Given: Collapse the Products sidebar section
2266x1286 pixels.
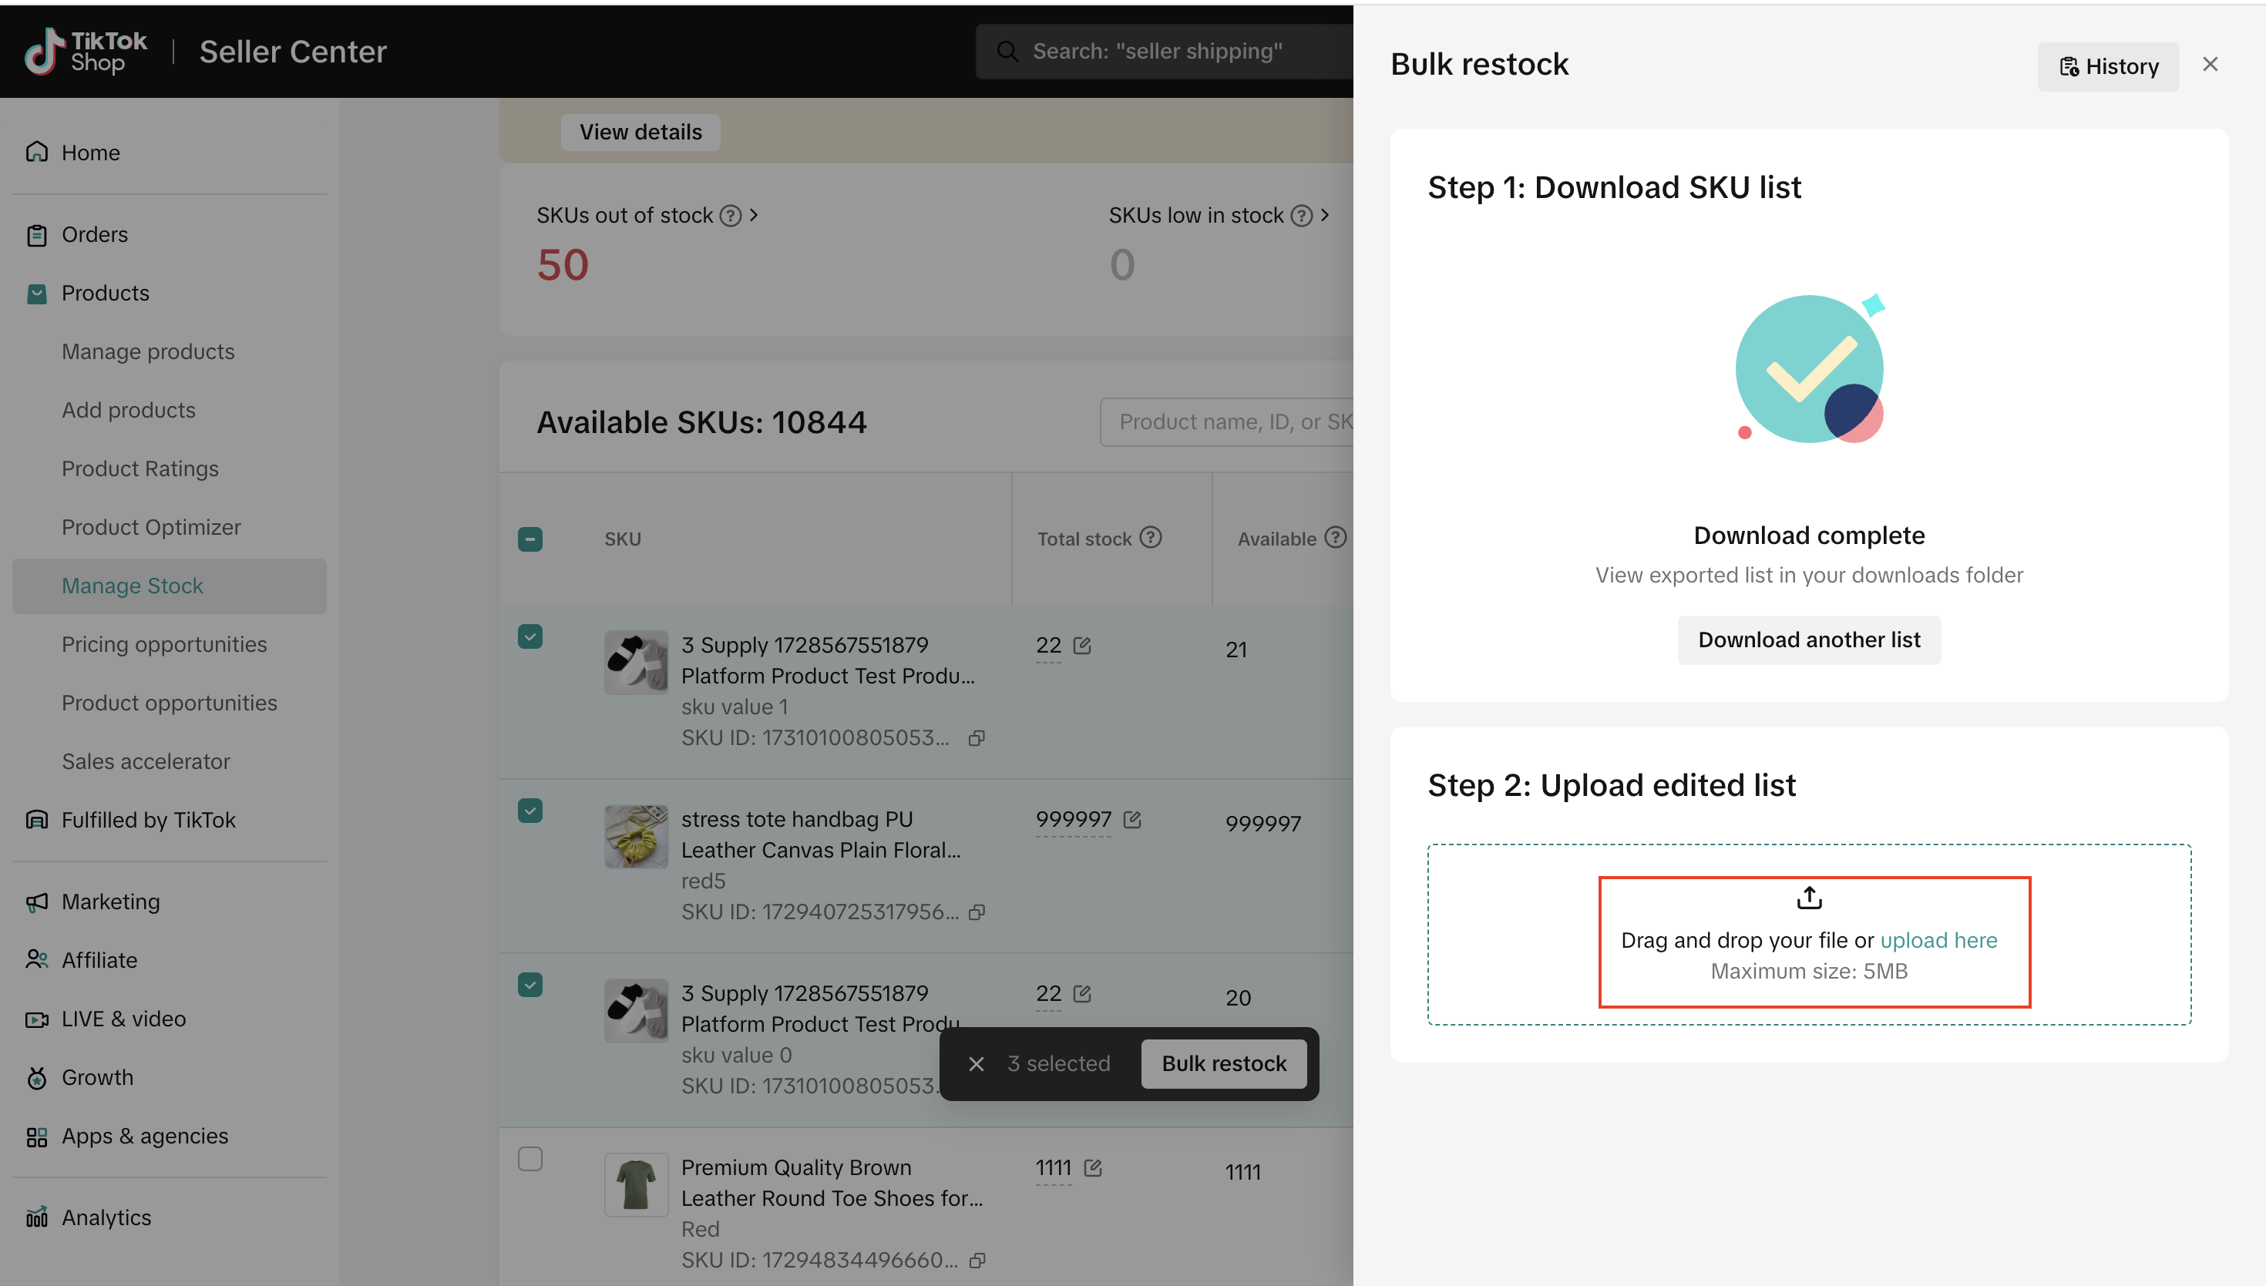Looking at the screenshot, I should [x=105, y=294].
